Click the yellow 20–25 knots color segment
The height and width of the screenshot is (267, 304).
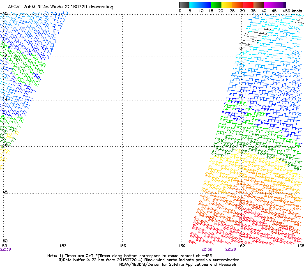tap(227, 5)
